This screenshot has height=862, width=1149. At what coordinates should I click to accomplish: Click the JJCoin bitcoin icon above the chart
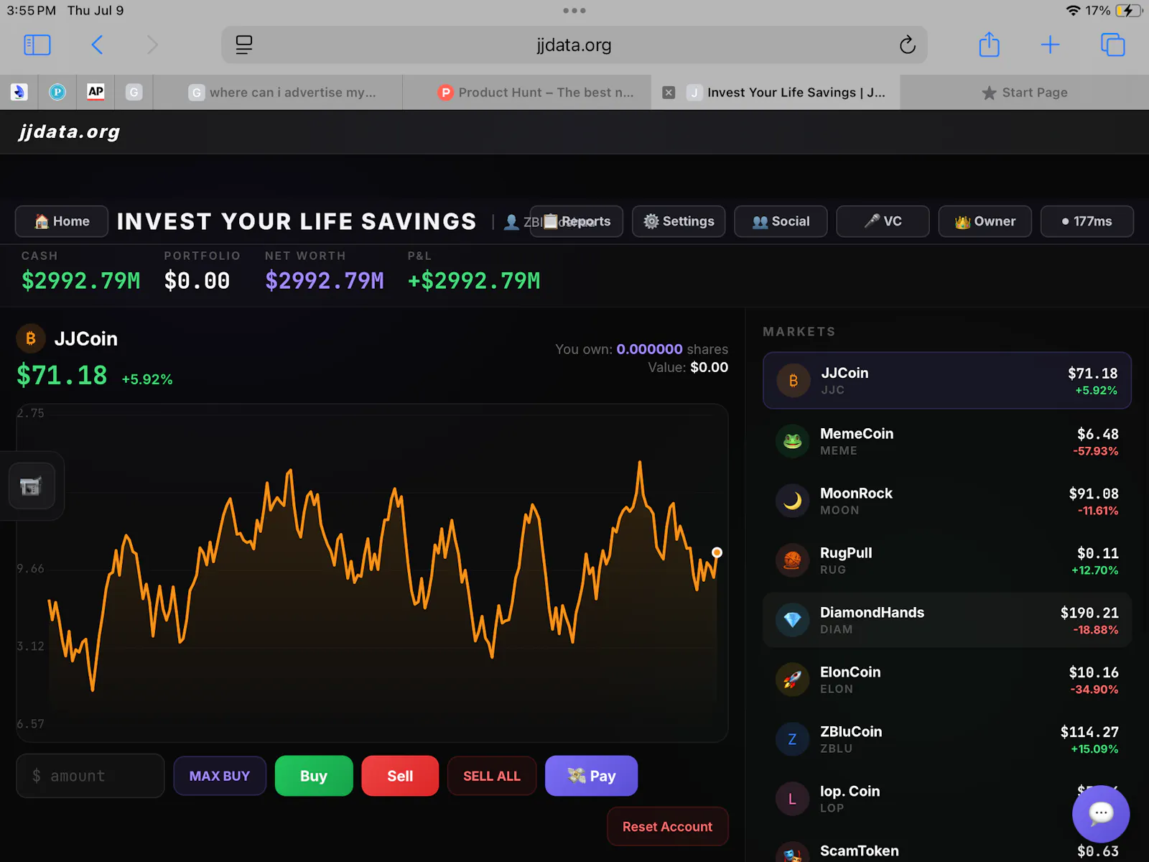click(x=31, y=338)
